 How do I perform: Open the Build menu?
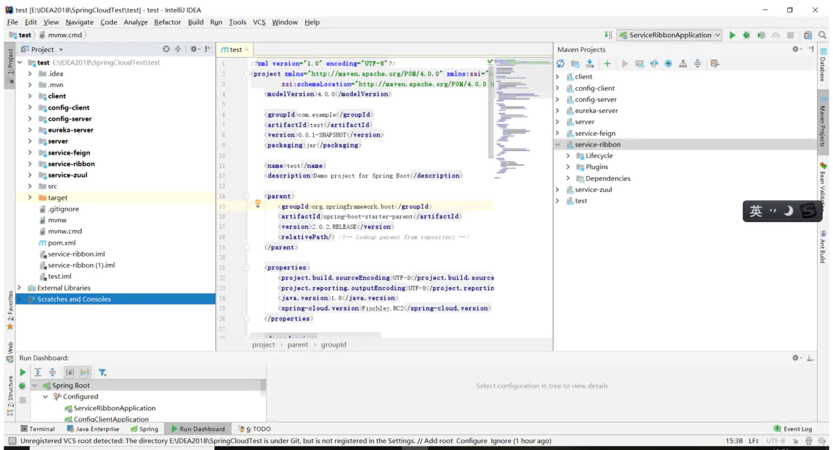(196, 22)
